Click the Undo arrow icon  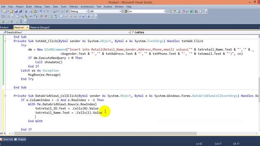[x=41, y=11]
